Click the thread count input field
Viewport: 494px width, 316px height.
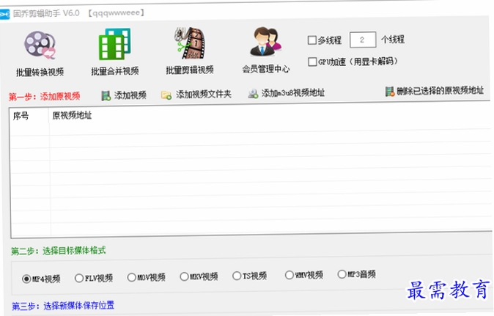point(363,40)
